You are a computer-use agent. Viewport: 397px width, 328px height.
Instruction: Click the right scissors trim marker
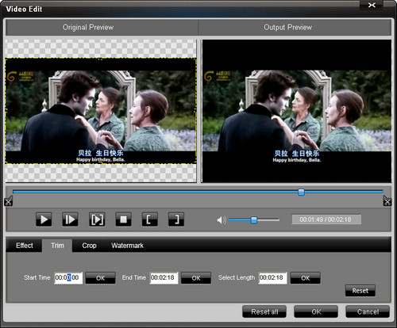click(387, 201)
